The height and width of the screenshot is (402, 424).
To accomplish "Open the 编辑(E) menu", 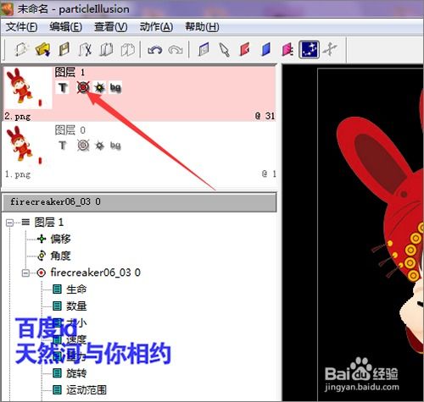I will coord(65,27).
